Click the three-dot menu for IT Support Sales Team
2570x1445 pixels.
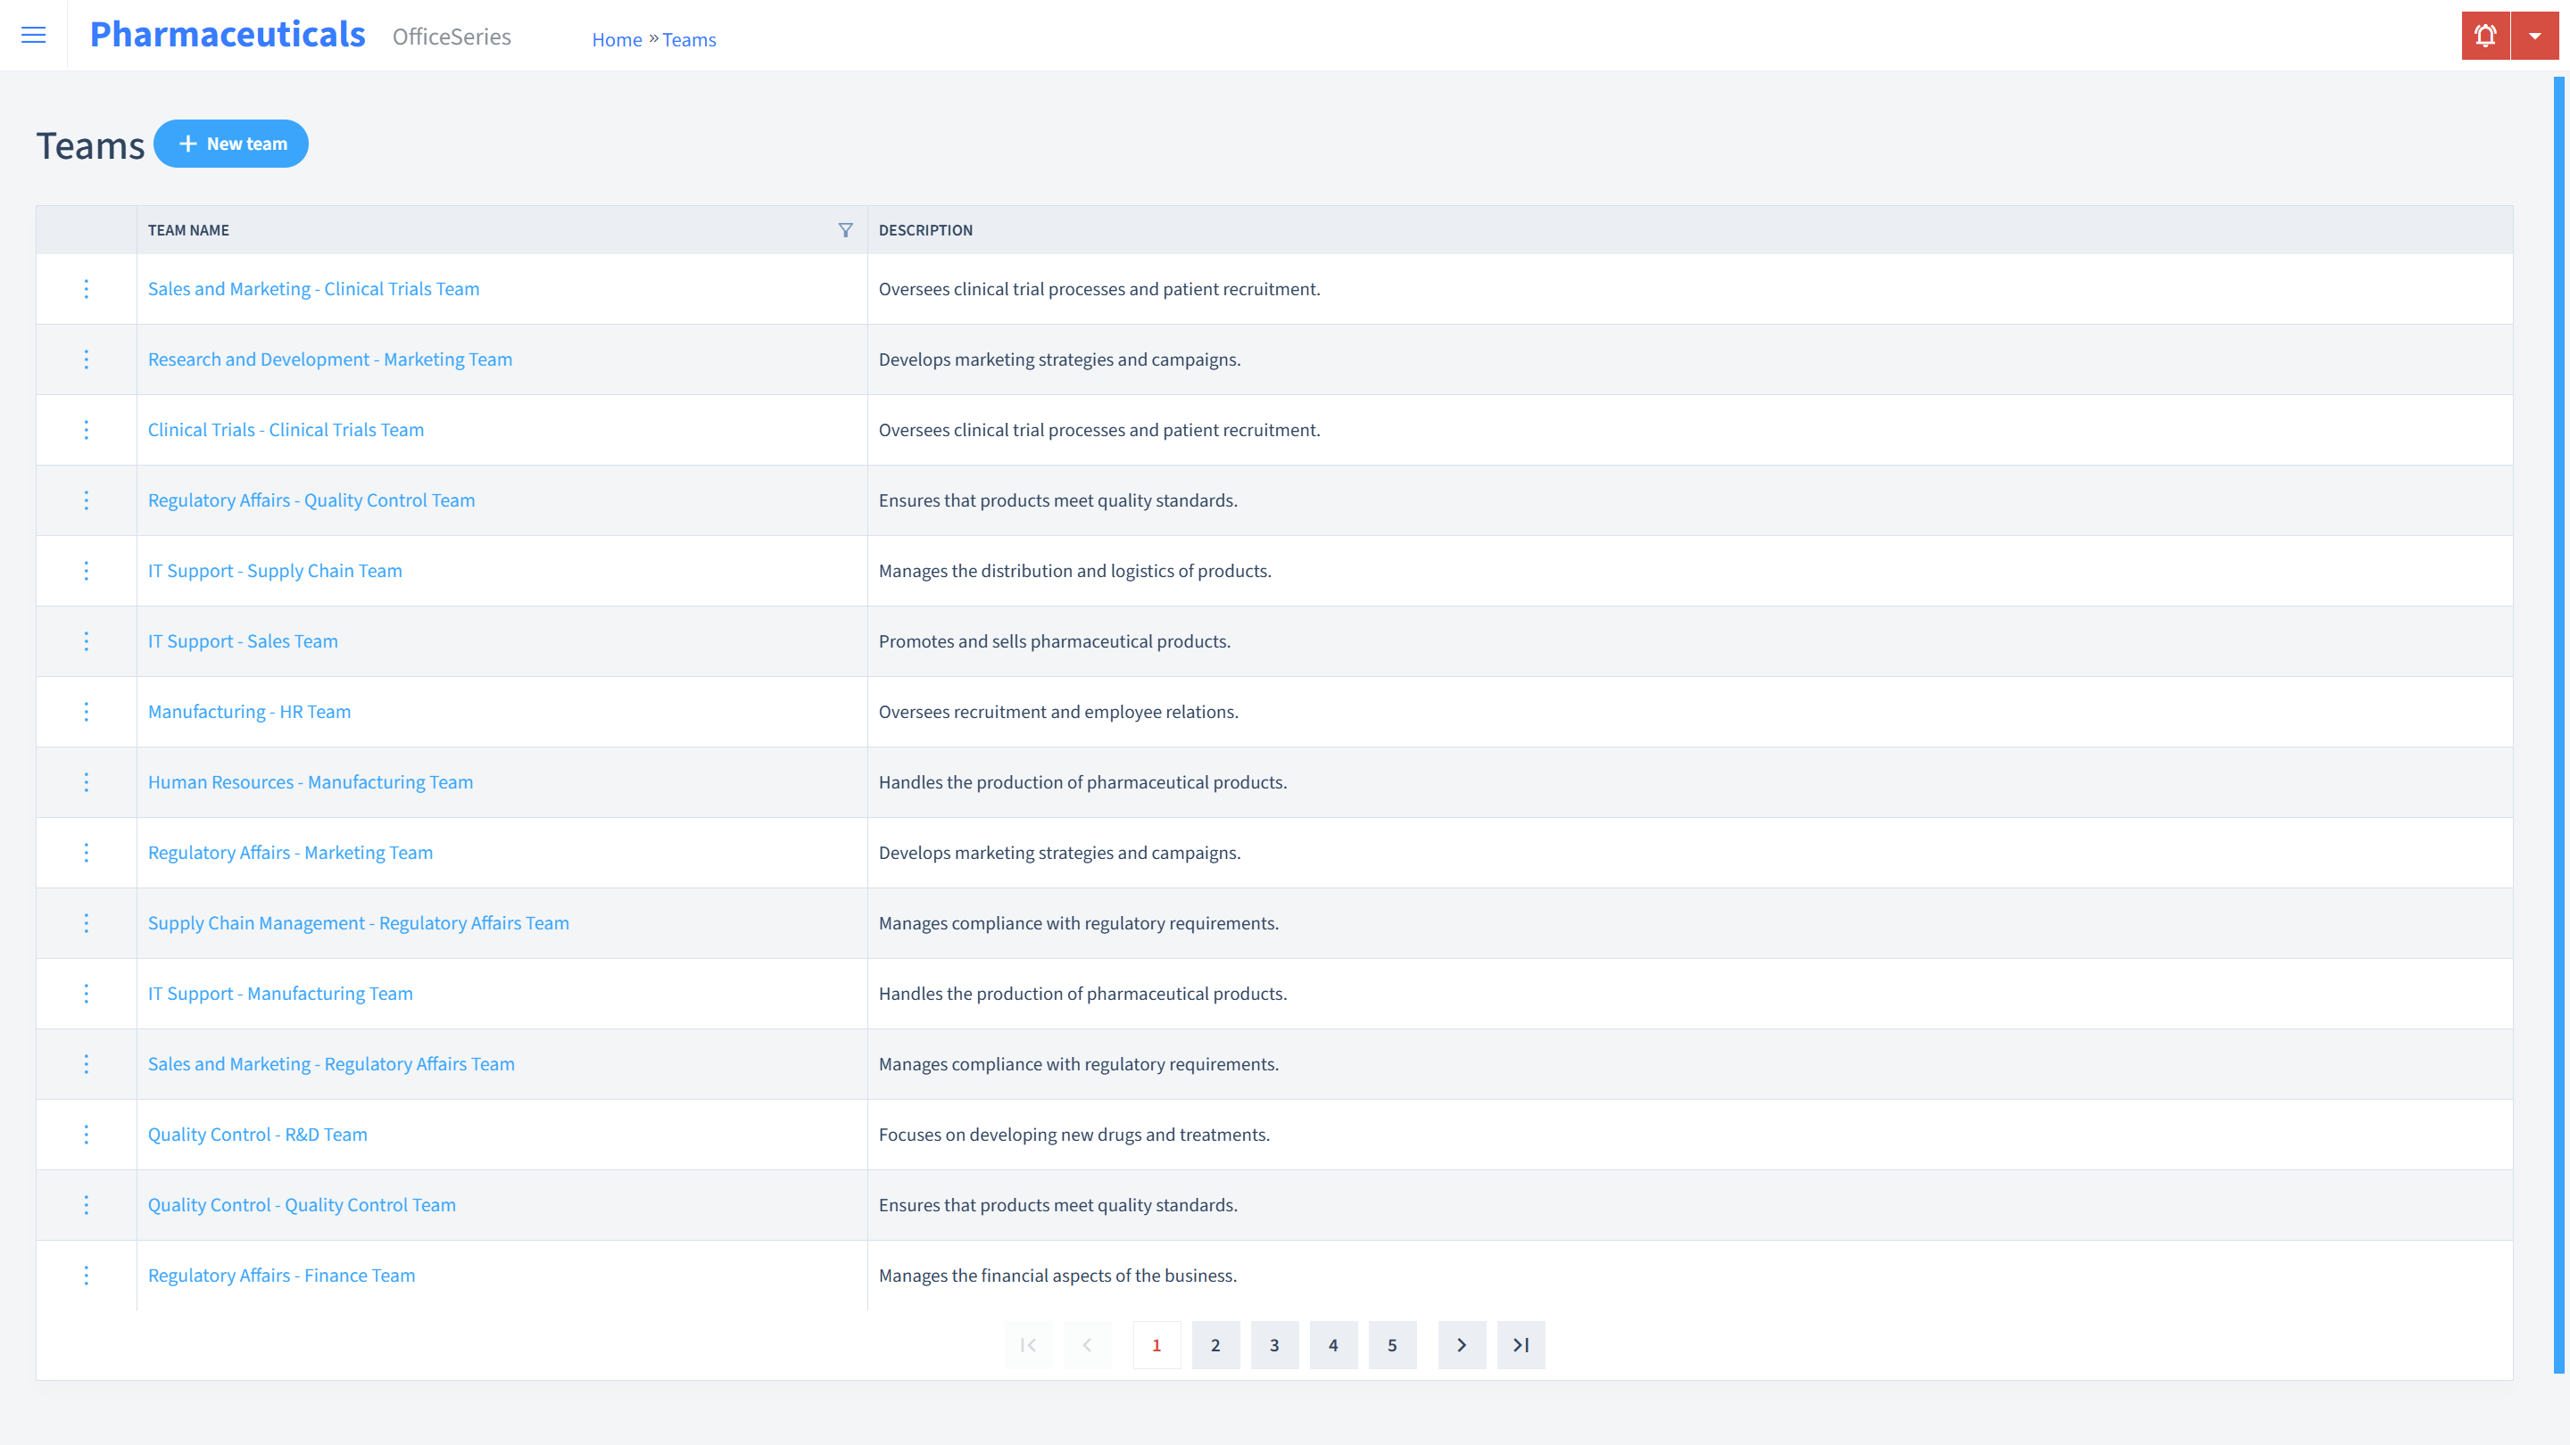click(x=87, y=640)
